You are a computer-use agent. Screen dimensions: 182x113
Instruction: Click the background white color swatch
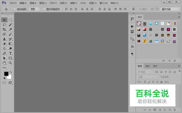tap(10, 77)
